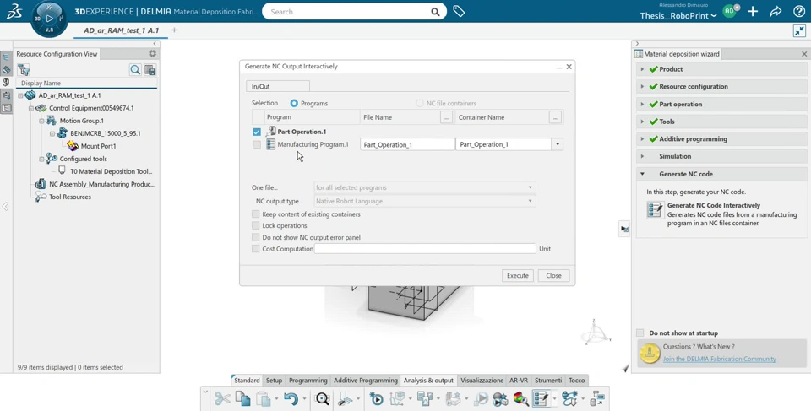Open Thesis_RoboPrint collaborative space dropdown
Viewport: 811px width, 411px height.
click(678, 15)
